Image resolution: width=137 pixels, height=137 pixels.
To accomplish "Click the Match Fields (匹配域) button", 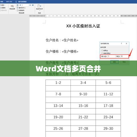I will [x=3, y=8].
